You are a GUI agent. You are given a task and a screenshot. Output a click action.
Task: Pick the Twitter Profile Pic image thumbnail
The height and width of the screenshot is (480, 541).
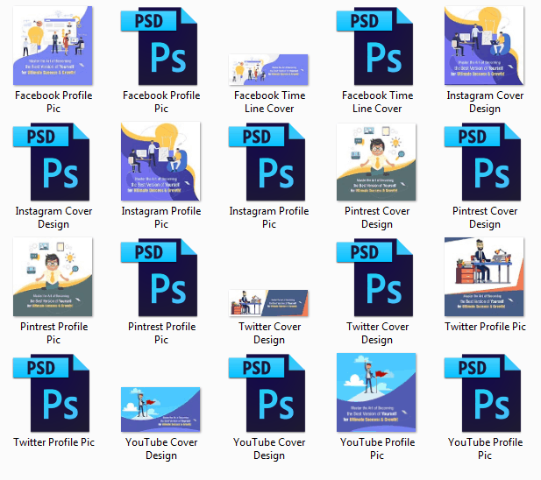point(485,278)
